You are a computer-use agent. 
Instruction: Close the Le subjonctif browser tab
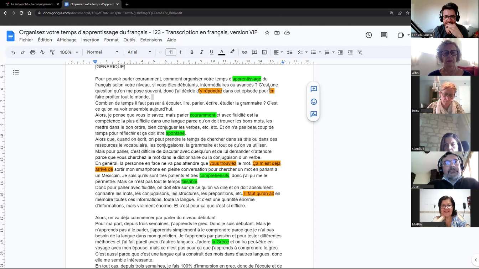pyautogui.click(x=58, y=4)
